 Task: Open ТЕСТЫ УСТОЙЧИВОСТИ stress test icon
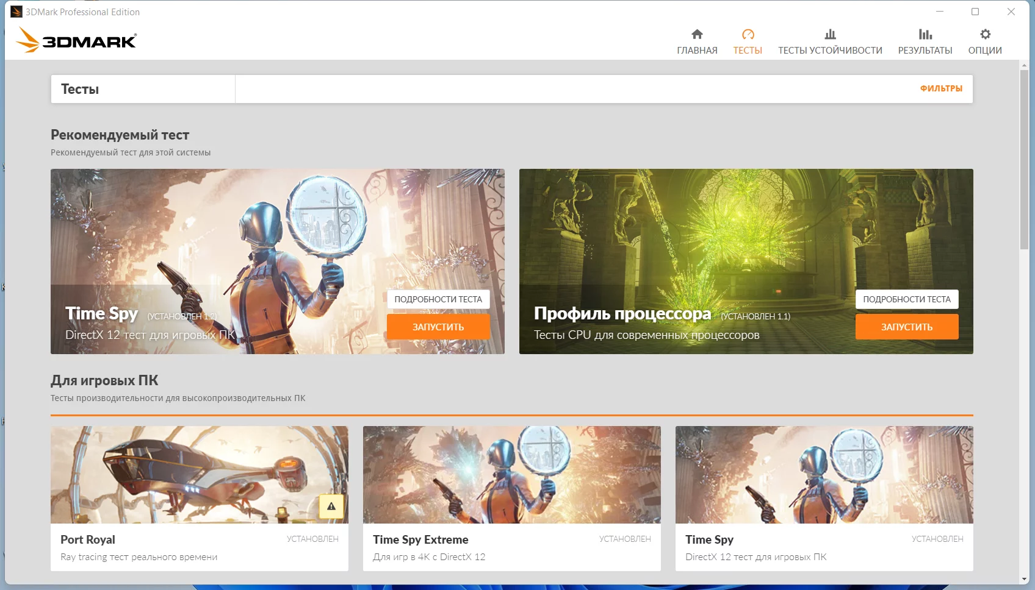[x=830, y=34]
